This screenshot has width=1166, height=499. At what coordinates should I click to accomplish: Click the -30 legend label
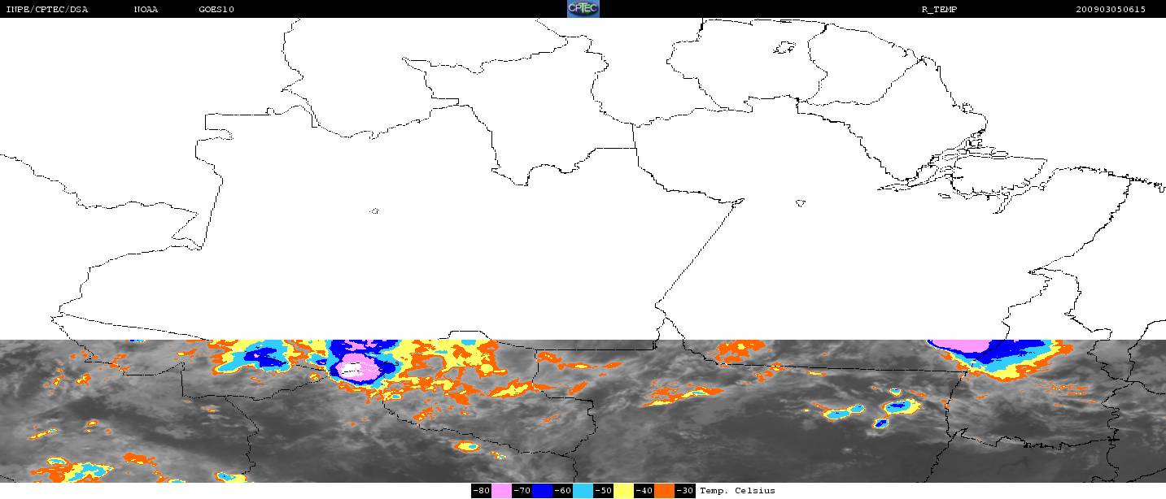click(x=685, y=491)
